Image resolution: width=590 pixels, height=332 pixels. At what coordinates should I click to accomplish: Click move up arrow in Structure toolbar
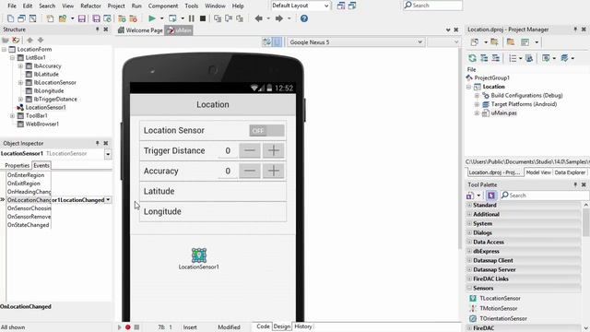pyautogui.click(x=29, y=40)
